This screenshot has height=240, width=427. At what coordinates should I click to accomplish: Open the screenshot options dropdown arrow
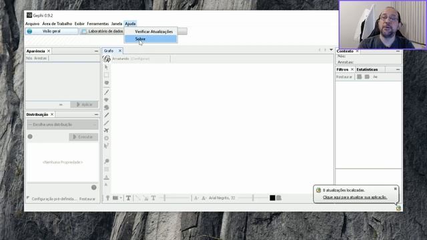121,198
